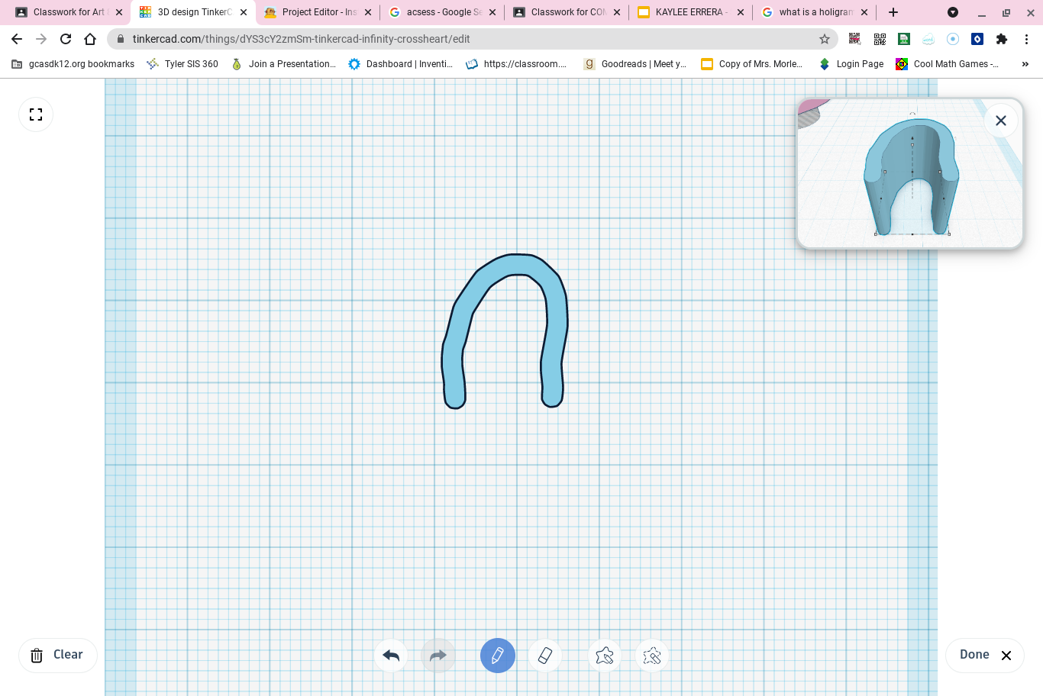Click the address bar URL
The height and width of the screenshot is (696, 1043).
(x=301, y=39)
